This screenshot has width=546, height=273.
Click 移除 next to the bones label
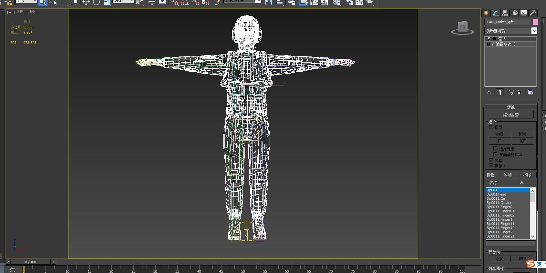coord(527,175)
